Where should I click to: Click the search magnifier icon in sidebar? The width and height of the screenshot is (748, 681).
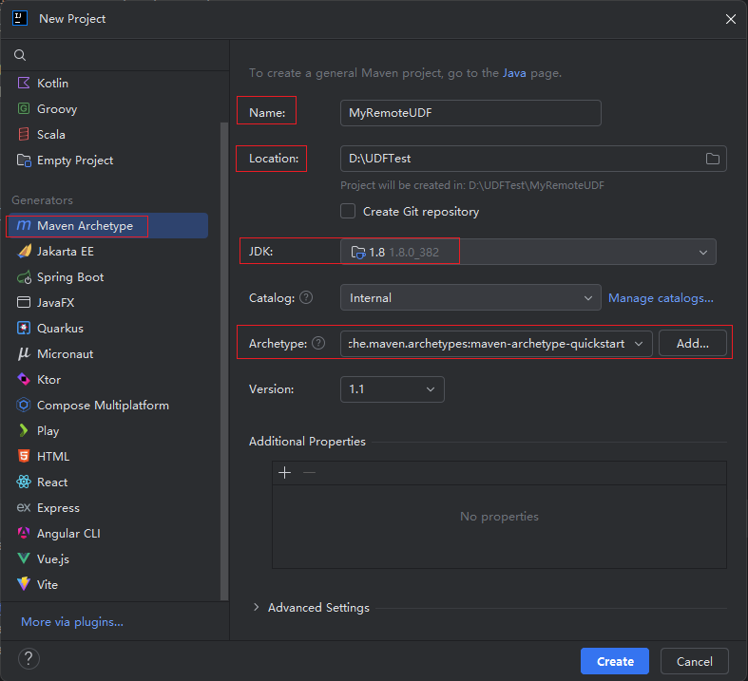tap(20, 55)
